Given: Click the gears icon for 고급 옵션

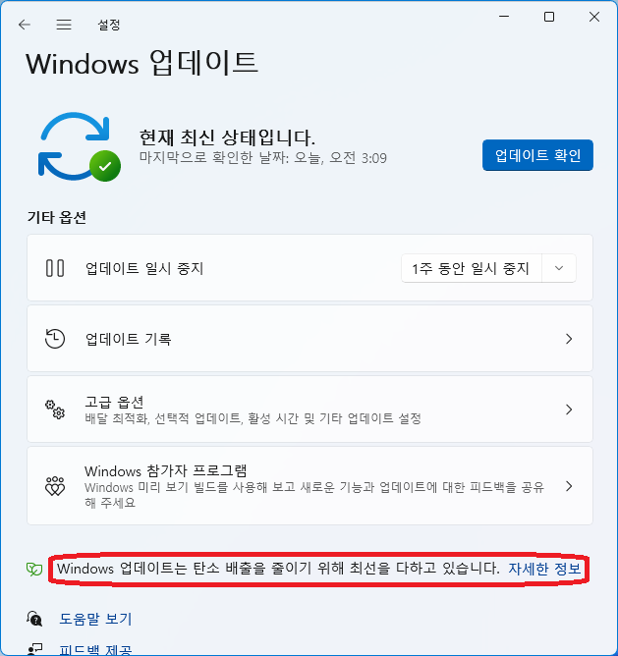Looking at the screenshot, I should (x=55, y=410).
